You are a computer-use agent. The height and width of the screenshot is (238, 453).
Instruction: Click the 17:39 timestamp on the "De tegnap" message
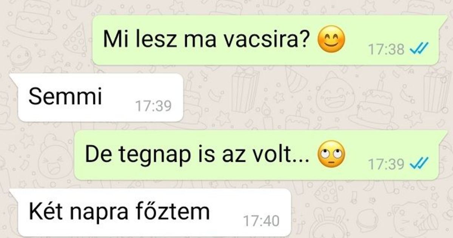pyautogui.click(x=387, y=164)
